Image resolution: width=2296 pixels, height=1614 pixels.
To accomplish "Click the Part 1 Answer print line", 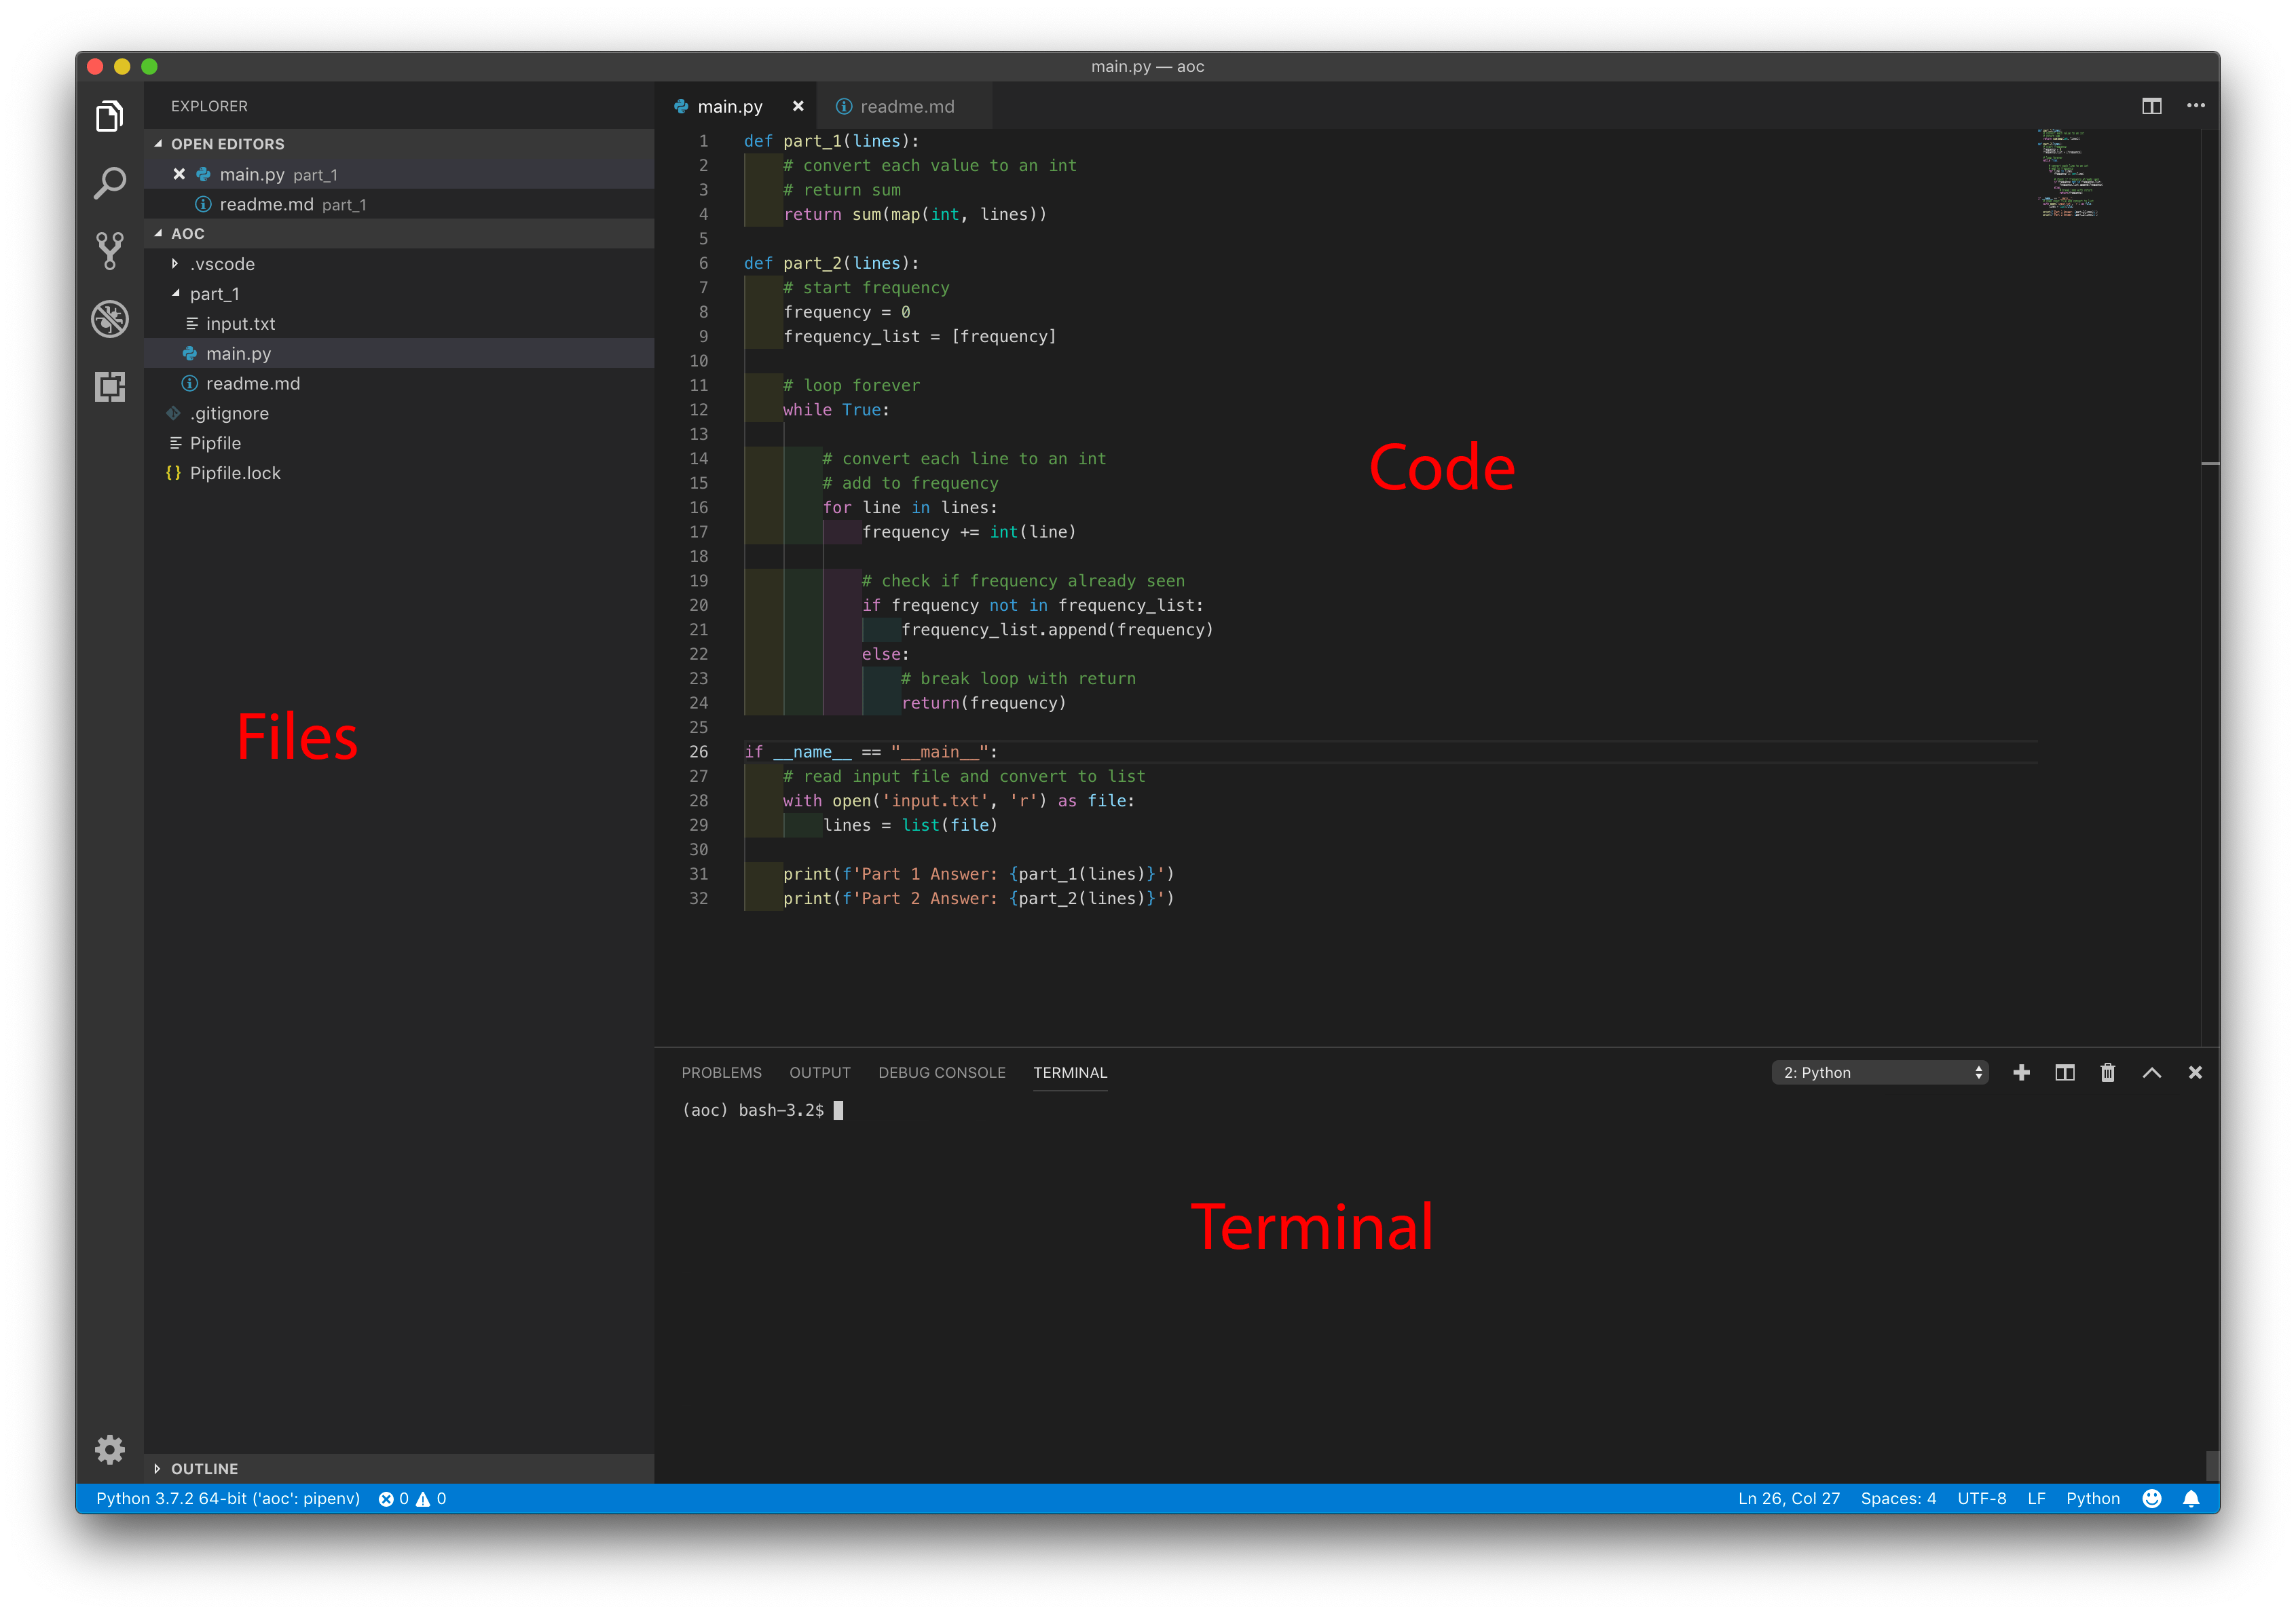I will tap(978, 874).
